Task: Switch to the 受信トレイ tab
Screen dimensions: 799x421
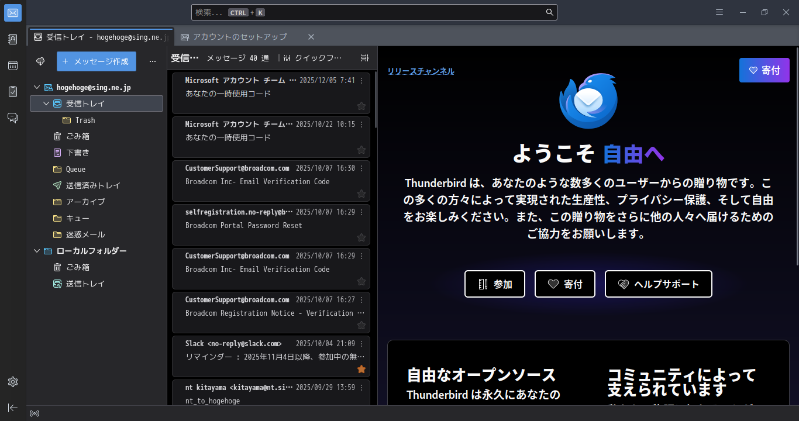Action: [x=101, y=37]
